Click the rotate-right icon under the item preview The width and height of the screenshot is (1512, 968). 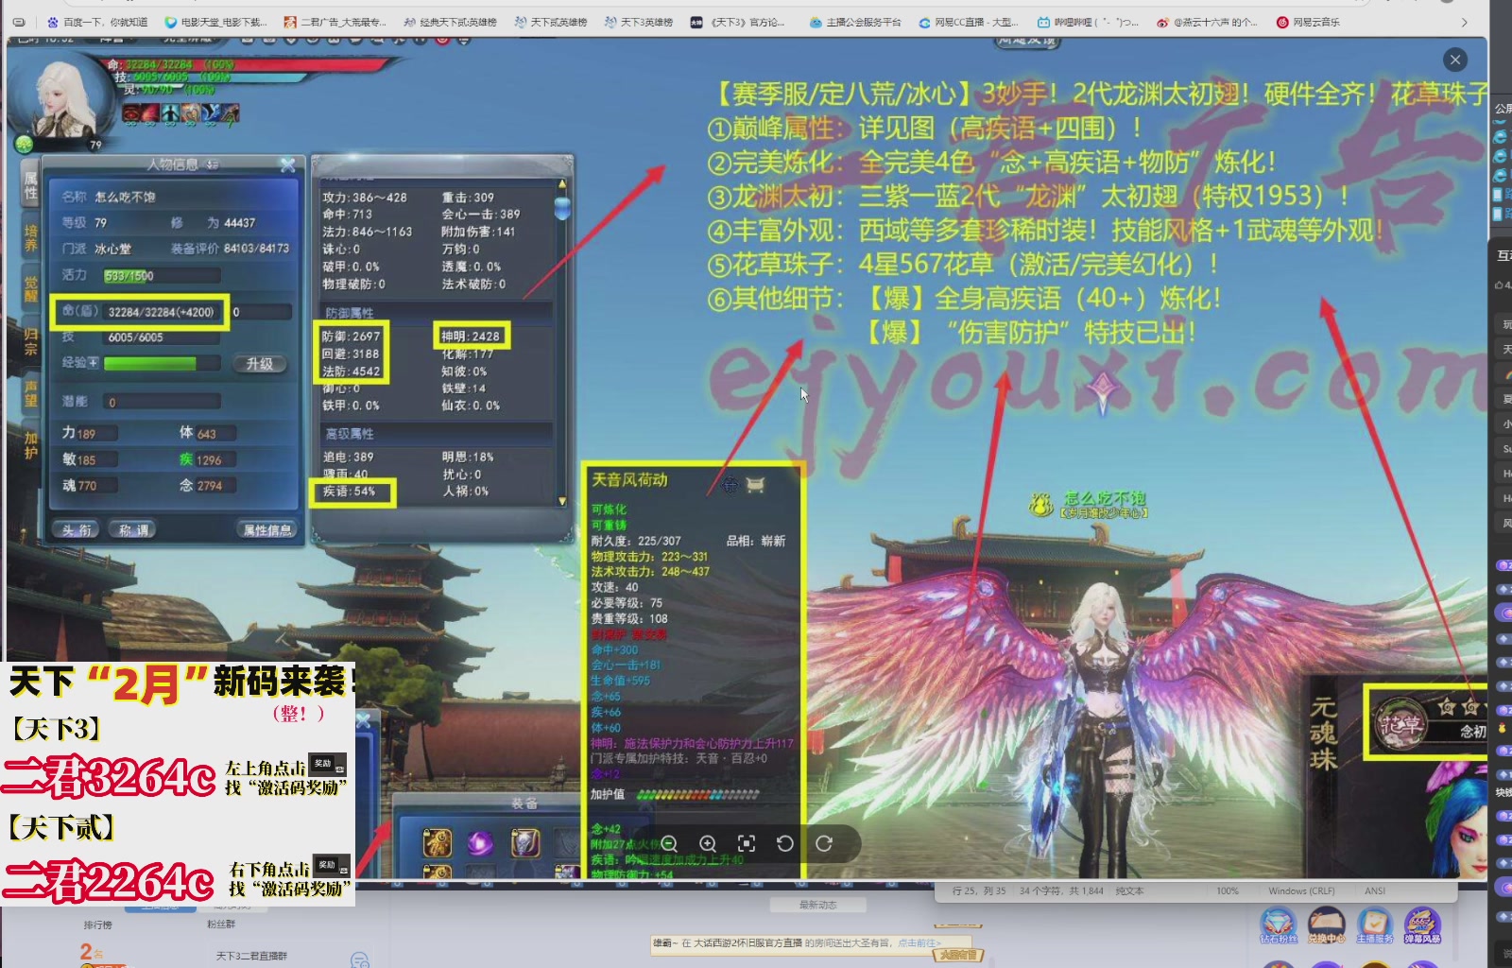point(825,844)
